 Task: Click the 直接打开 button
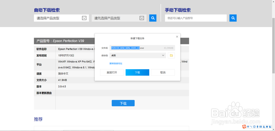pyautogui.click(x=112, y=73)
